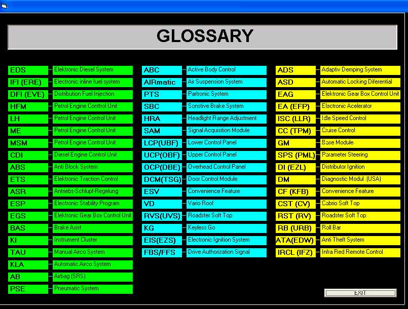Image resolution: width=408 pixels, height=309 pixels.
Task: Click the application icon in the title bar
Action: point(4,6)
